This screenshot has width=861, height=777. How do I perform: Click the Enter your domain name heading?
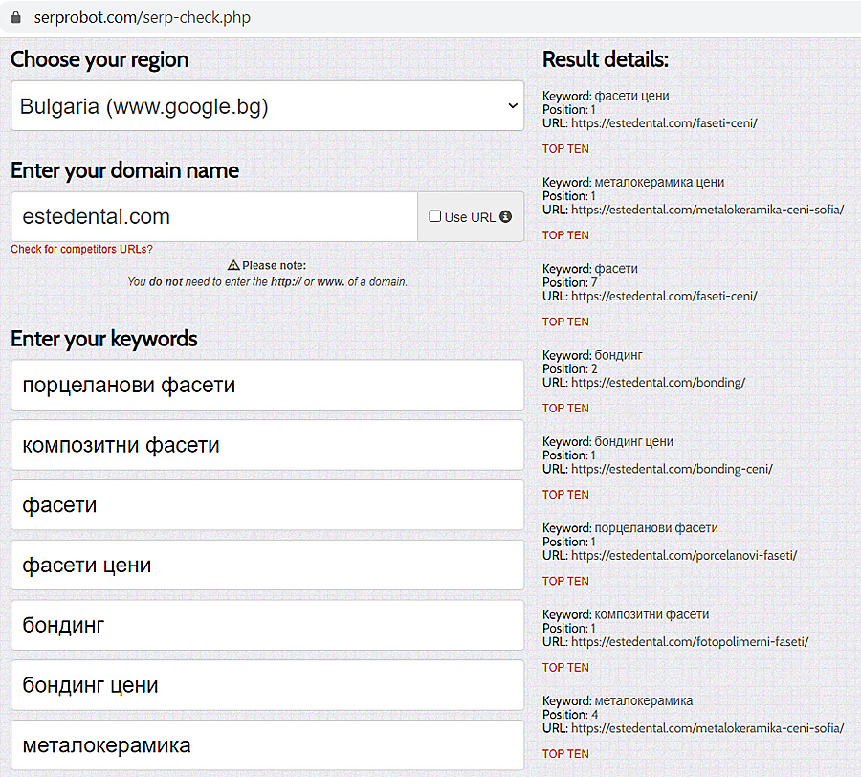(124, 170)
